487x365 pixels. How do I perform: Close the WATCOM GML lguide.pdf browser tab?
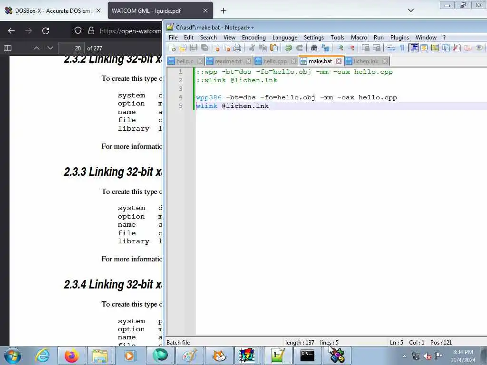coord(205,10)
